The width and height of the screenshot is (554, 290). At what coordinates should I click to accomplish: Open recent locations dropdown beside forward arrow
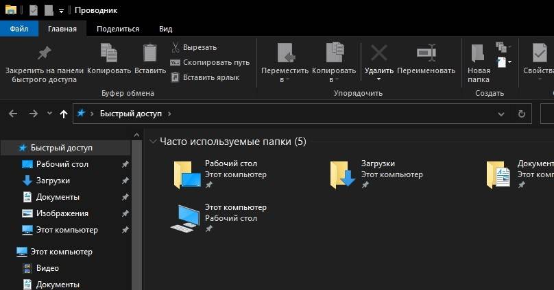click(50, 114)
